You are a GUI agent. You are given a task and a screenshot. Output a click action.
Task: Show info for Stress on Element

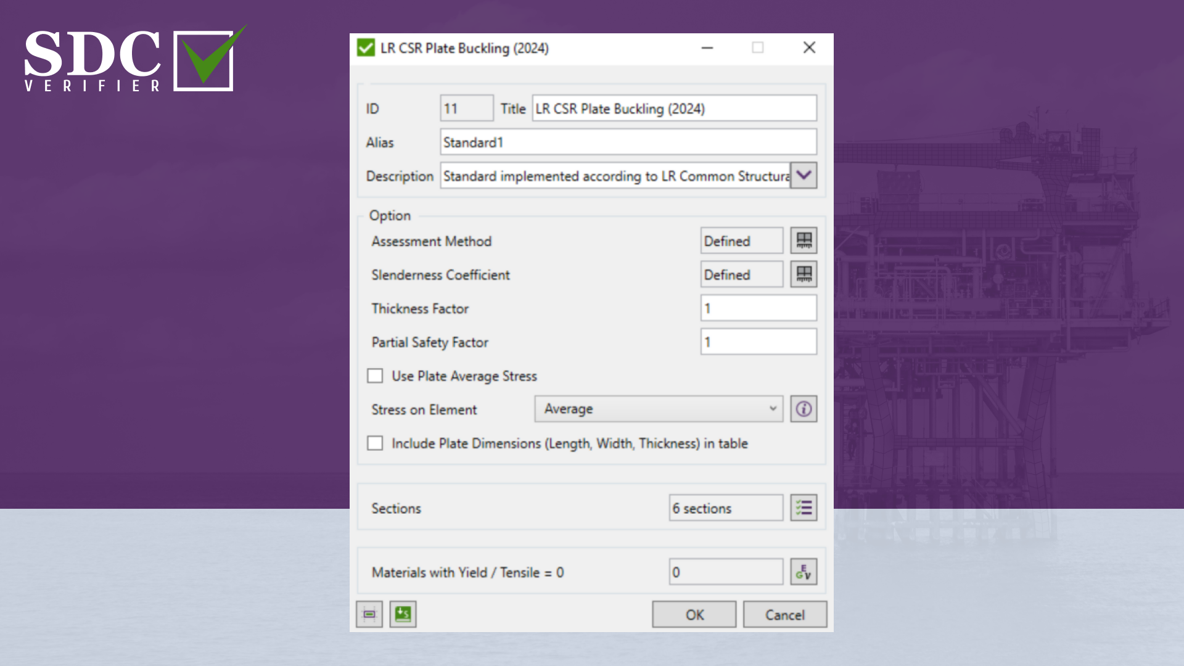tap(804, 409)
